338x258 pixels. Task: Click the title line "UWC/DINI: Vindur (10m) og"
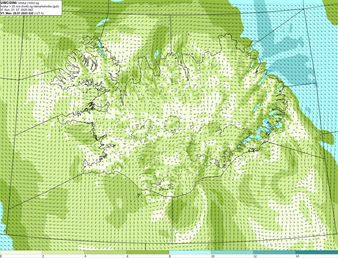point(20,3)
